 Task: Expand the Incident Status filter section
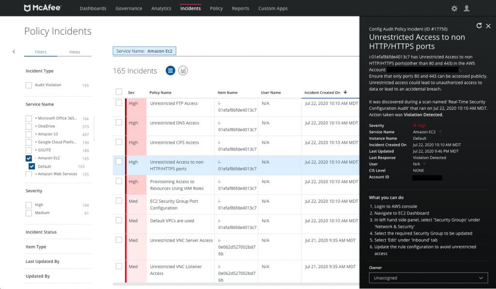point(41,232)
